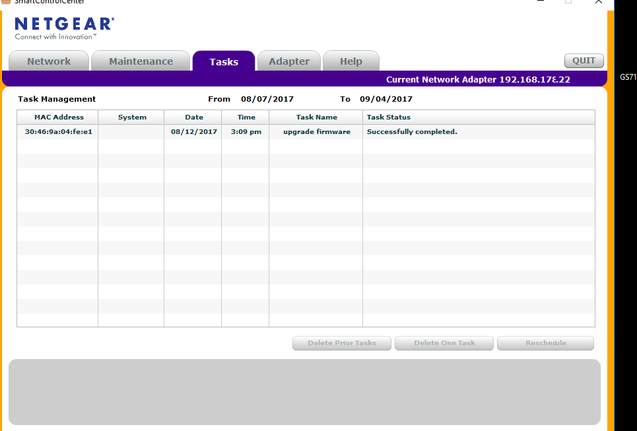Screen dimensions: 637x431
Task: Select the Successfully completed status cell
Action: tap(479, 131)
